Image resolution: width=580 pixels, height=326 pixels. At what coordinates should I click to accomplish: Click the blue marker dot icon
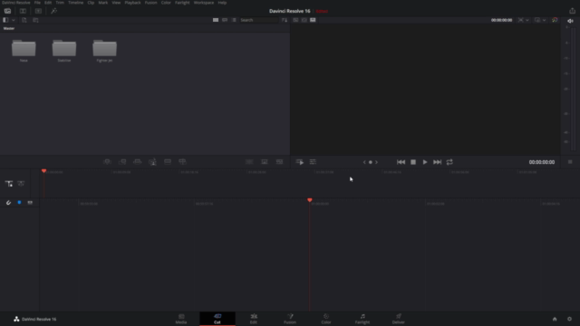pos(19,203)
